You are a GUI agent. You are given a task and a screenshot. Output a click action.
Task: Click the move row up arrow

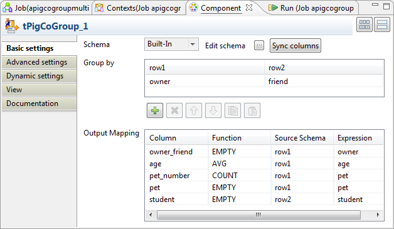pyautogui.click(x=194, y=110)
